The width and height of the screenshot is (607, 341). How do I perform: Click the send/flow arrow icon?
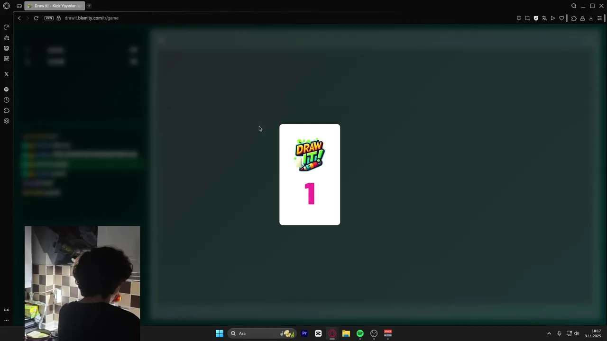point(553,18)
